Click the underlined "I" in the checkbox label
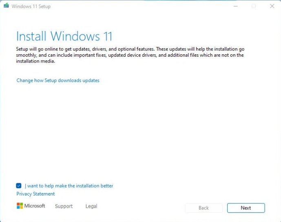Screen dimensions: 281x222 25,186
